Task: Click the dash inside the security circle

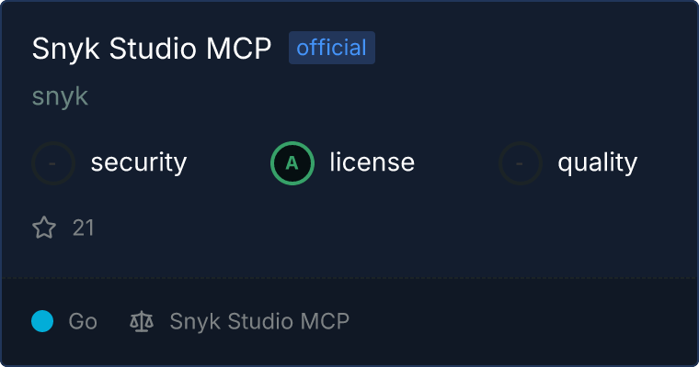Action: point(52,163)
